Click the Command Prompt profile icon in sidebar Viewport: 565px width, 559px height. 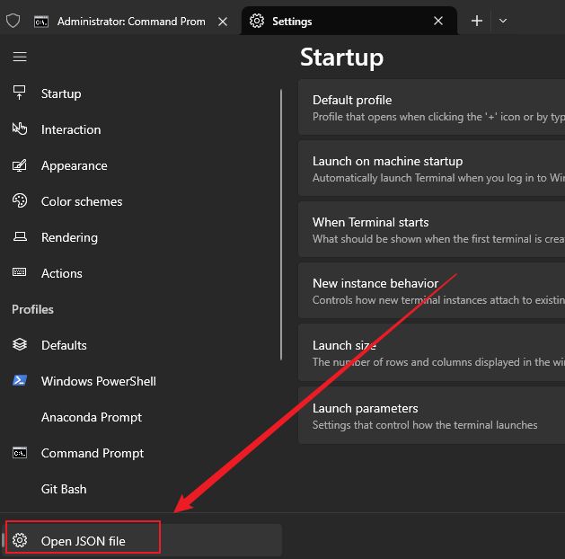[x=20, y=452]
